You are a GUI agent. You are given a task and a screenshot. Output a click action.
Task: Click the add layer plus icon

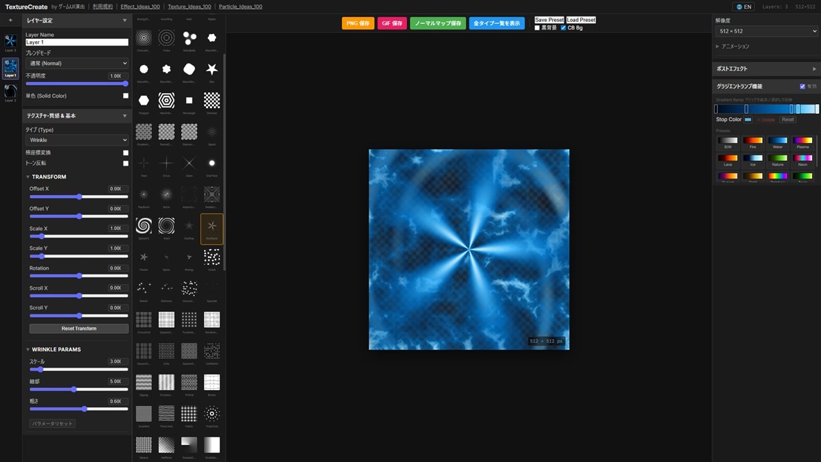point(10,21)
